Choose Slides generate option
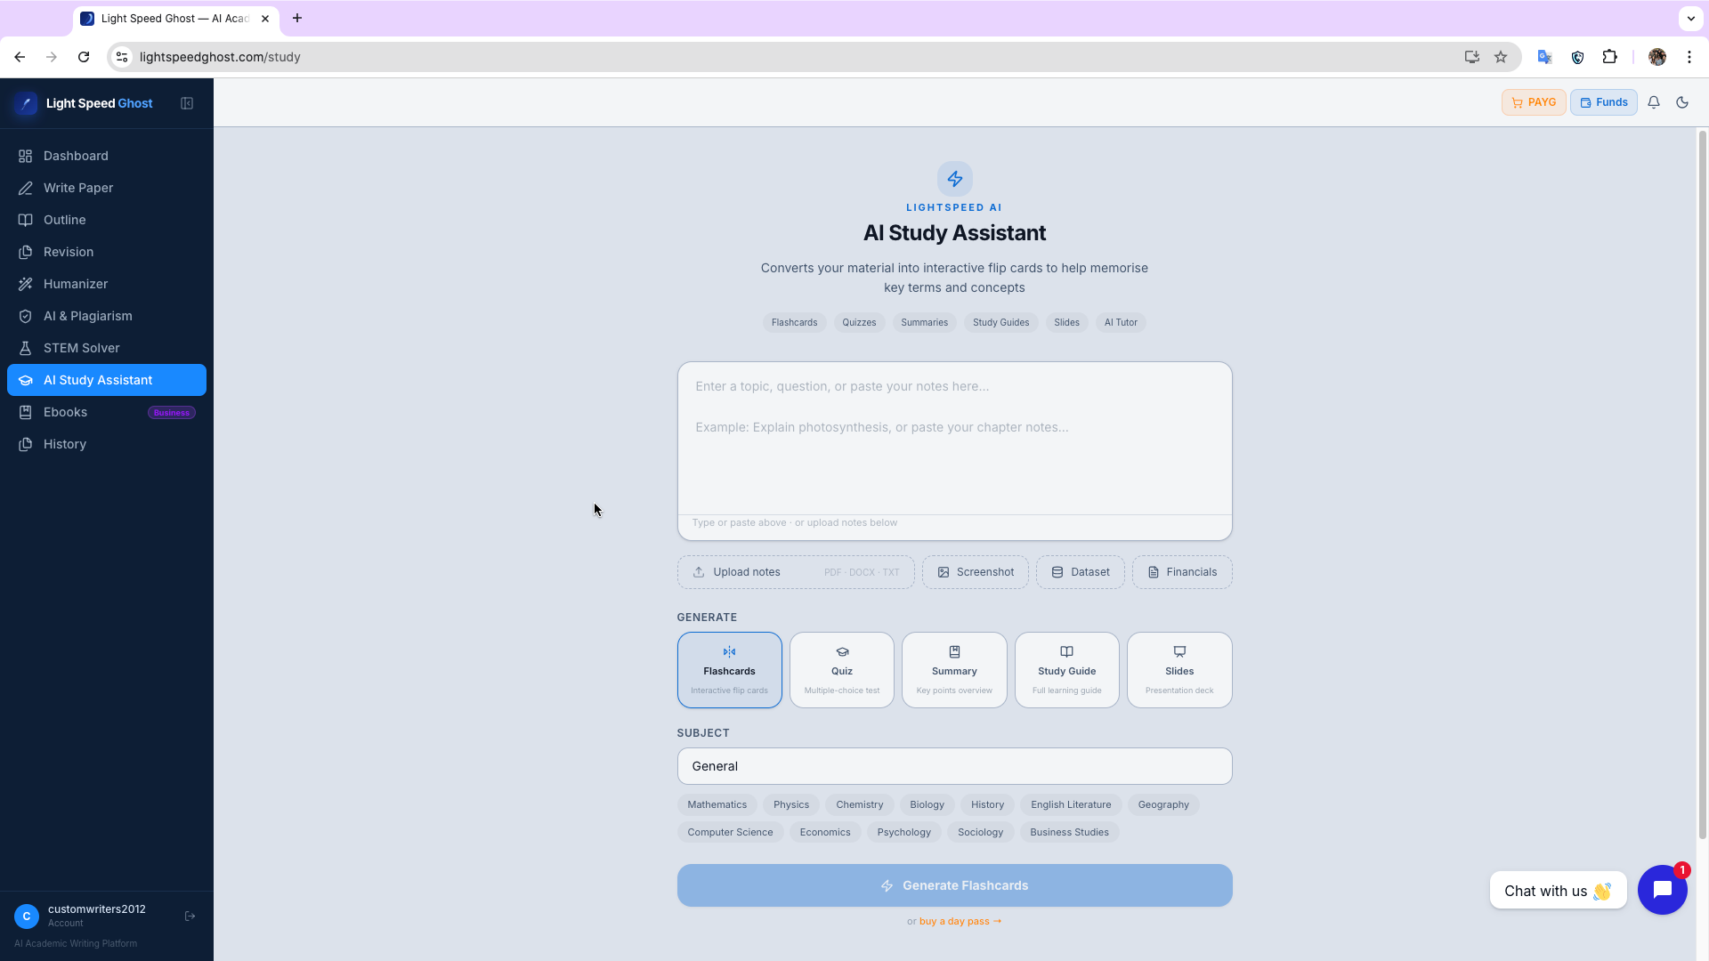 [1179, 670]
